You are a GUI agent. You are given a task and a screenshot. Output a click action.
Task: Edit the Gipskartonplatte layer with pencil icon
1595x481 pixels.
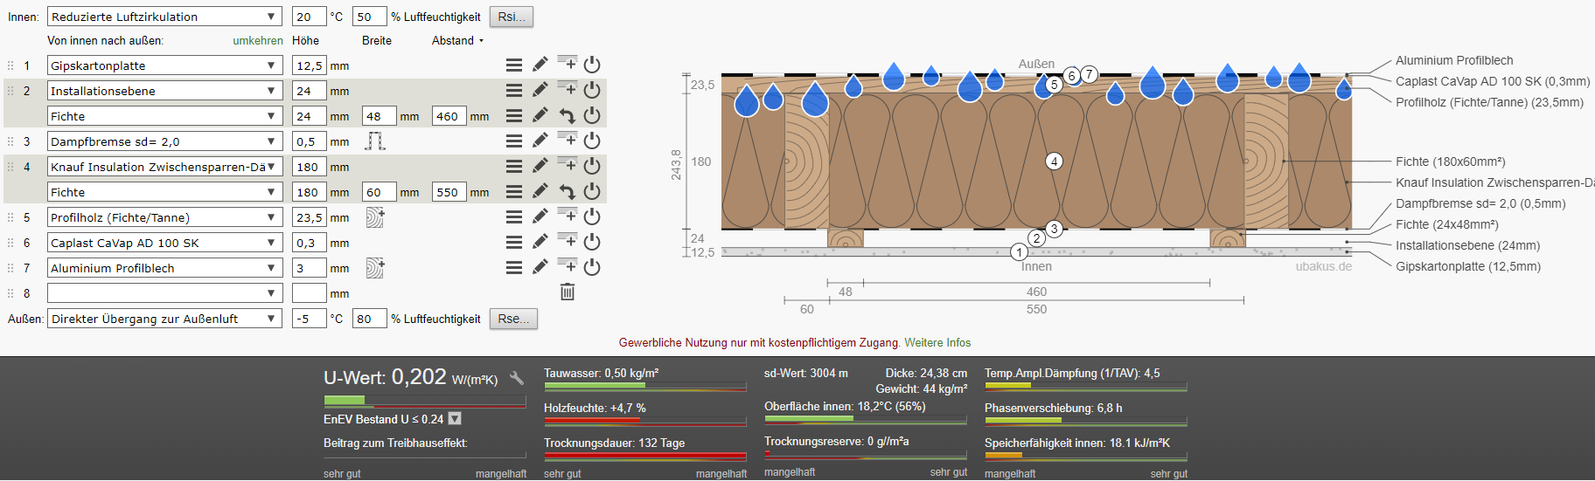[x=540, y=65]
